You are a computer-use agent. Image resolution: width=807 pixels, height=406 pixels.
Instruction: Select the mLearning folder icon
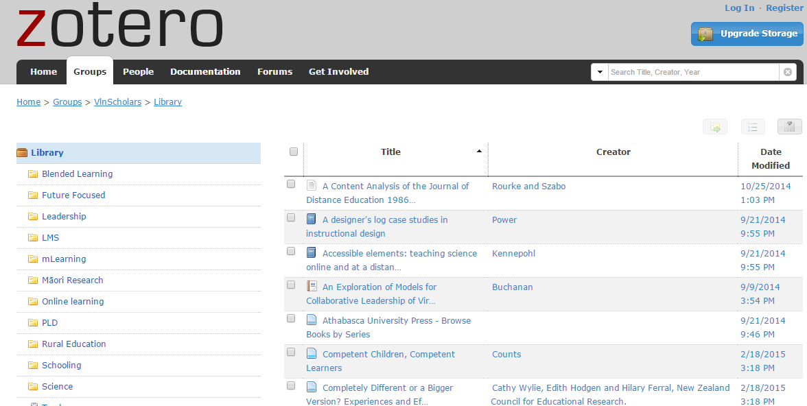[32, 259]
